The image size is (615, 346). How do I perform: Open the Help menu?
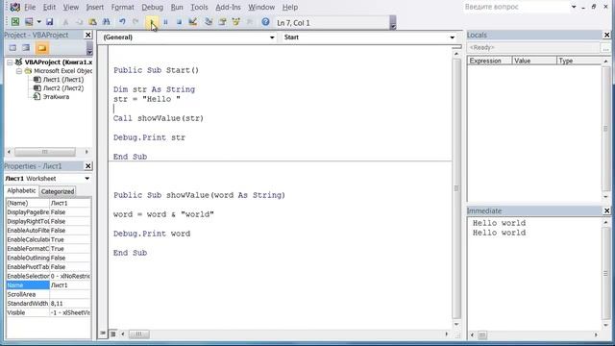(290, 7)
